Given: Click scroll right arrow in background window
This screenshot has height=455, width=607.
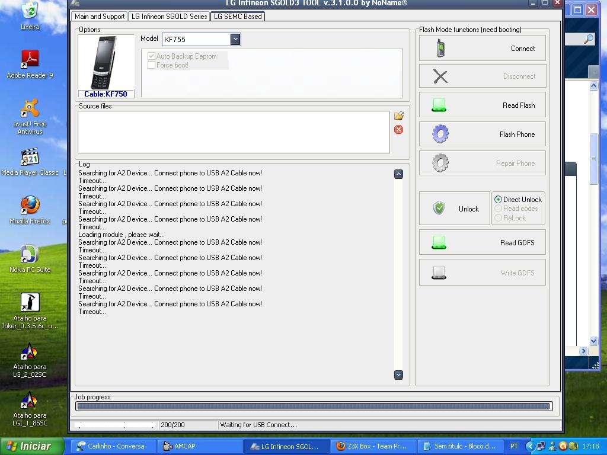Looking at the screenshot, I should (583, 351).
